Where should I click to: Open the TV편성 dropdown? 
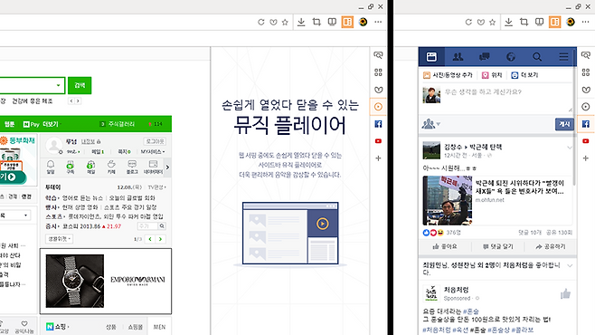(156, 187)
